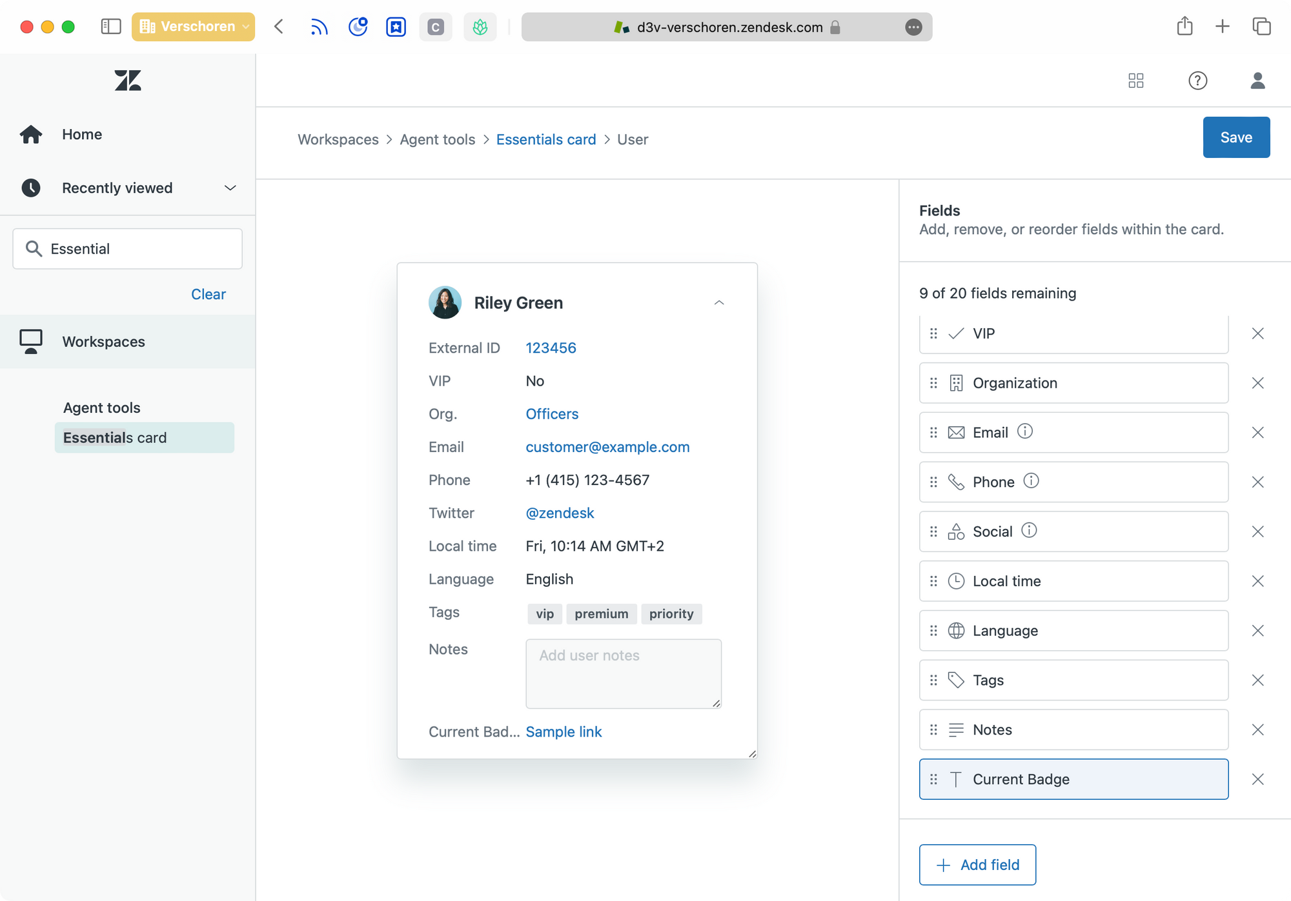Viewport: 1291px width, 901px height.
Task: Click the help question mark icon
Action: (x=1197, y=81)
